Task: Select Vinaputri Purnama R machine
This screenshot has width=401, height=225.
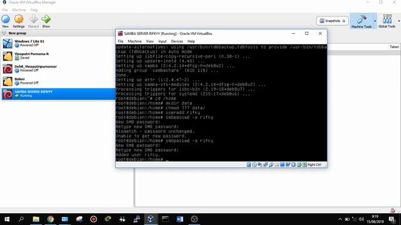Action: tap(58, 56)
